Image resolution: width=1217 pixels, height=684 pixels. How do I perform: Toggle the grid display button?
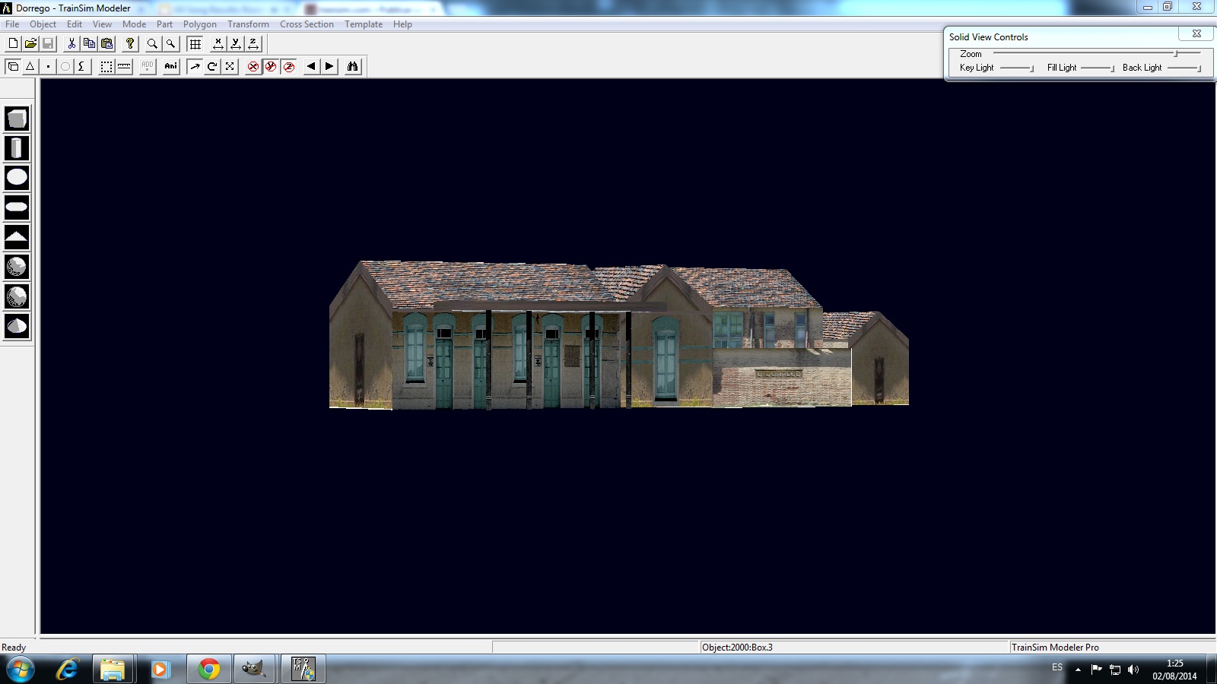pyautogui.click(x=195, y=44)
